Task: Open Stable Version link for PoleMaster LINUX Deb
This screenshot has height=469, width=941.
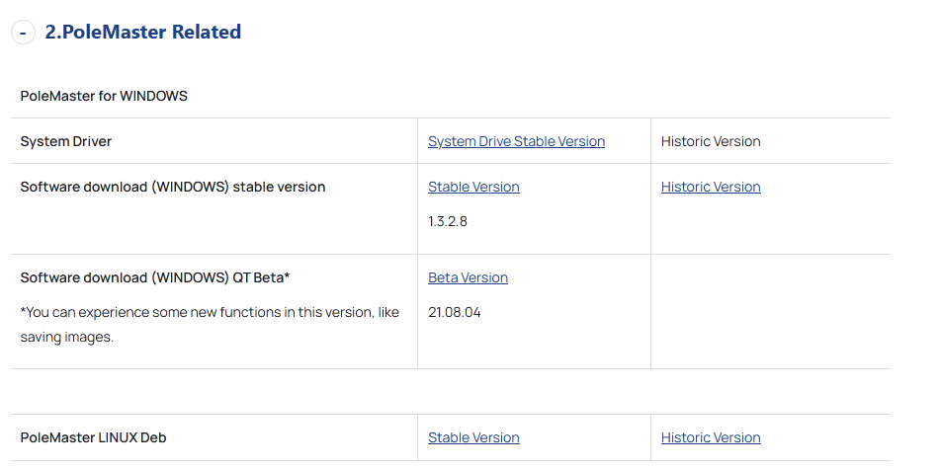Action: pyautogui.click(x=473, y=437)
